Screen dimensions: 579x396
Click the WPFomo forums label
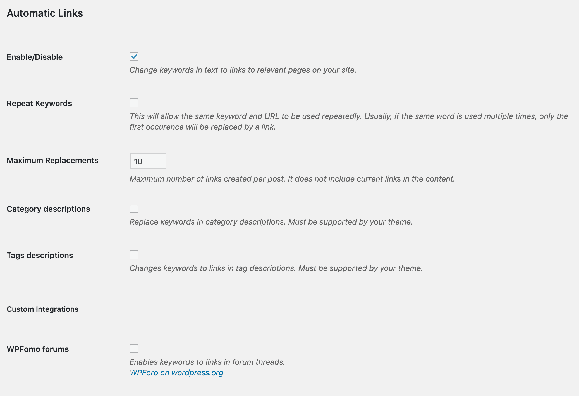38,349
